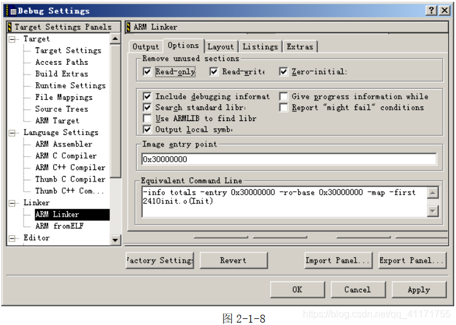The height and width of the screenshot is (325, 456).
Task: Click the ARM Linker panel header icon
Action: coord(128,27)
